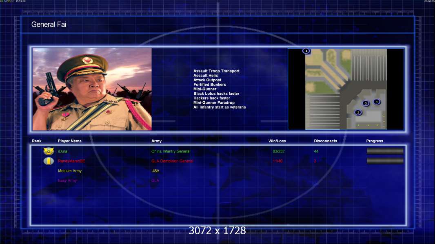This screenshot has height=244, width=435.
Task: Click Mini-Gunner Paradrop ability text
Action: 214,102
